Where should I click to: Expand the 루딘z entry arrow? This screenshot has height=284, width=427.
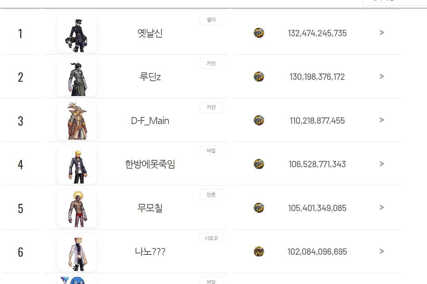(382, 76)
